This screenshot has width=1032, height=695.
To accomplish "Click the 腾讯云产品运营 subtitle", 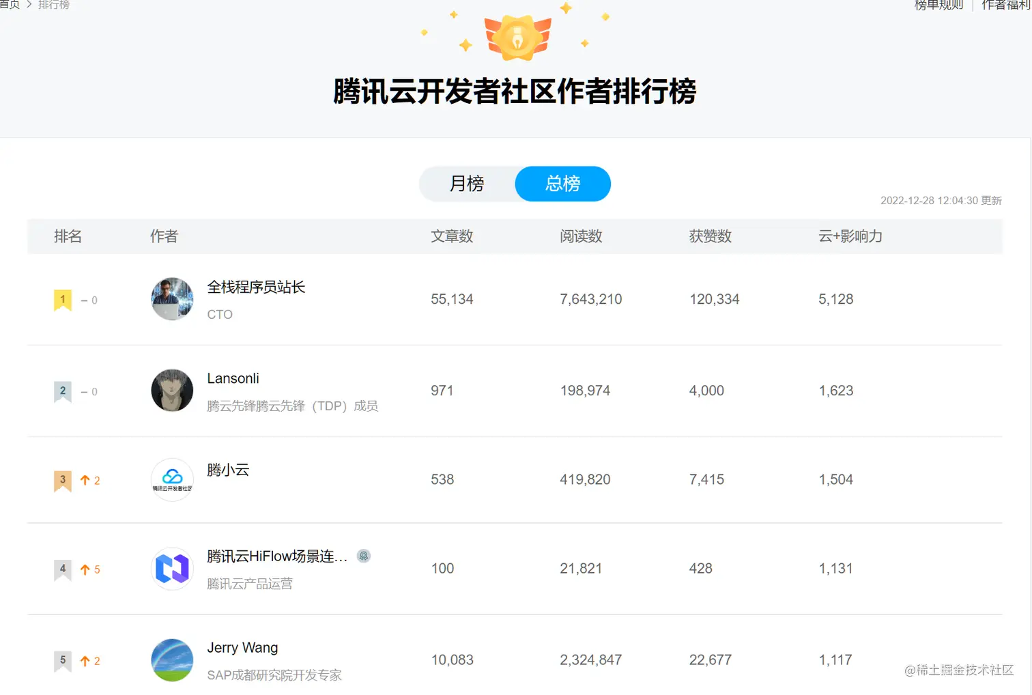I will click(250, 584).
